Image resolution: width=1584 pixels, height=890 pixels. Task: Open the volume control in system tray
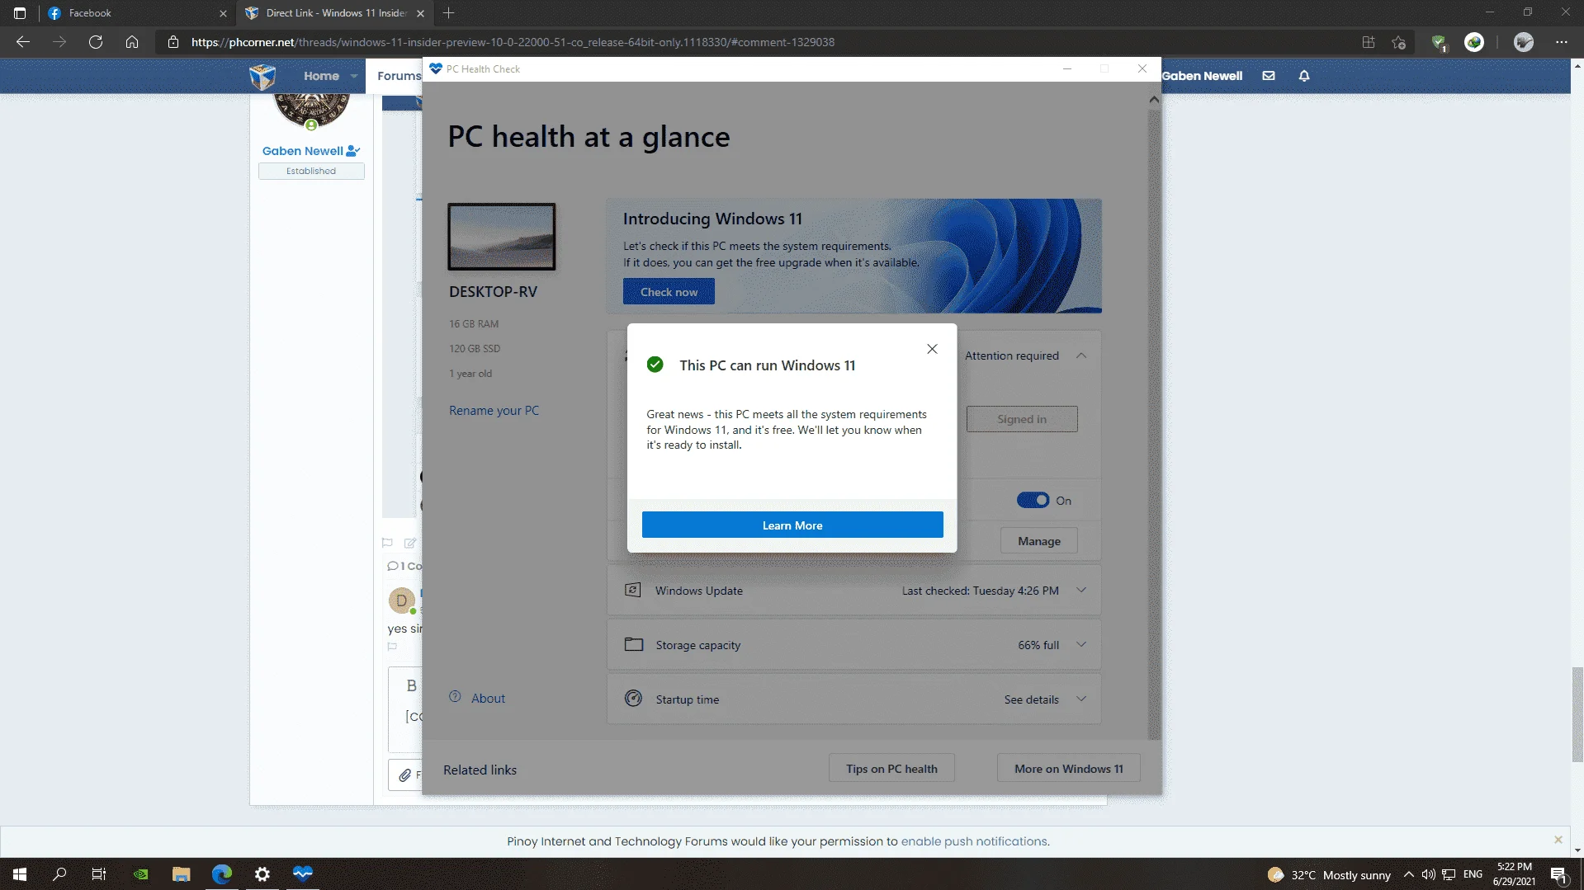1429,874
